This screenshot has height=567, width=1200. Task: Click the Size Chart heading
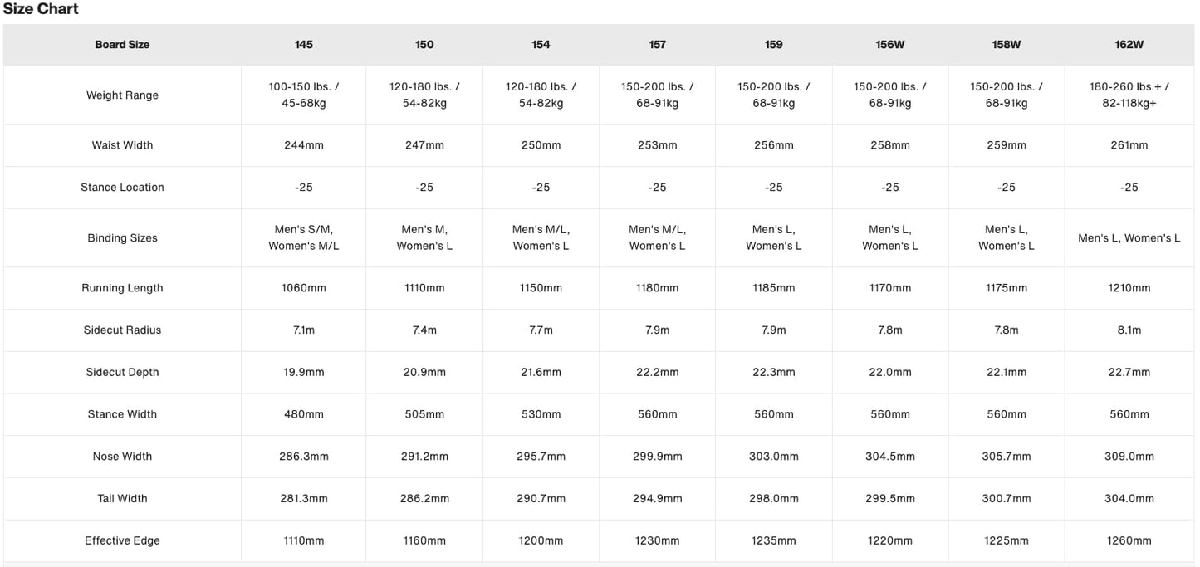(x=41, y=9)
